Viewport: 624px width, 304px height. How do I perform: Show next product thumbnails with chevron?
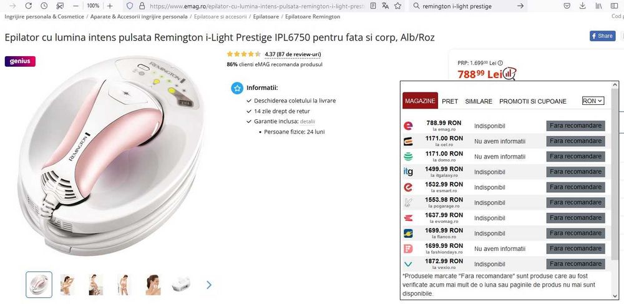coord(209,285)
